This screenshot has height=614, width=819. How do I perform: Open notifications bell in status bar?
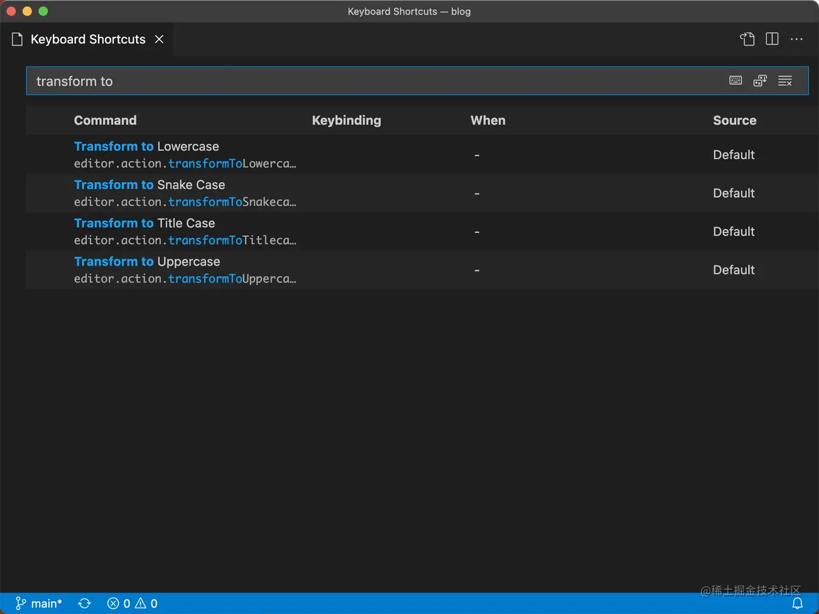tap(798, 603)
